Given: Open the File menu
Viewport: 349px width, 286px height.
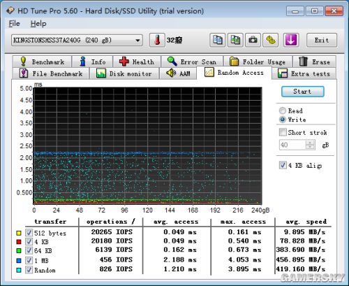Looking at the screenshot, I should (x=14, y=24).
